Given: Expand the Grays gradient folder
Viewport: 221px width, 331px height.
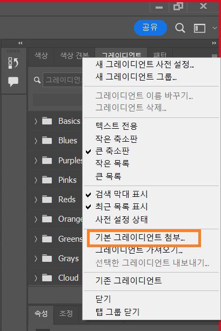Looking at the screenshot, I should [x=36, y=259].
